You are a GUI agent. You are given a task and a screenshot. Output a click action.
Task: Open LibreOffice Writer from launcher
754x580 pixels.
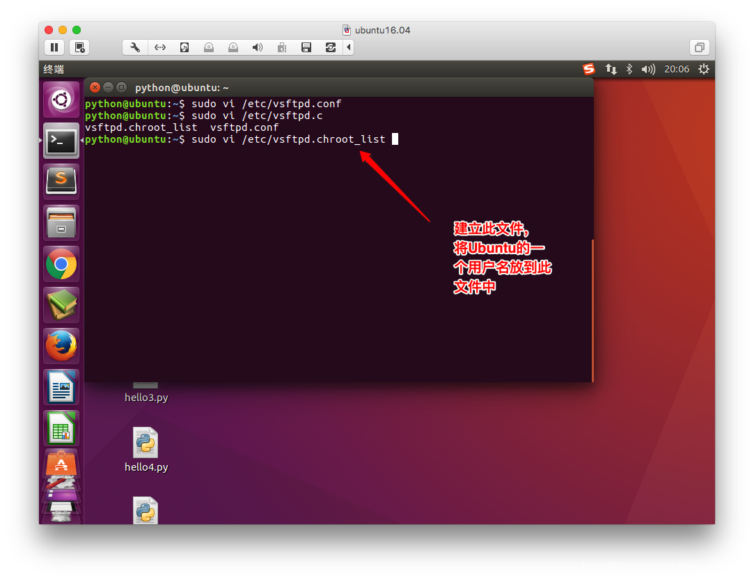pyautogui.click(x=61, y=387)
